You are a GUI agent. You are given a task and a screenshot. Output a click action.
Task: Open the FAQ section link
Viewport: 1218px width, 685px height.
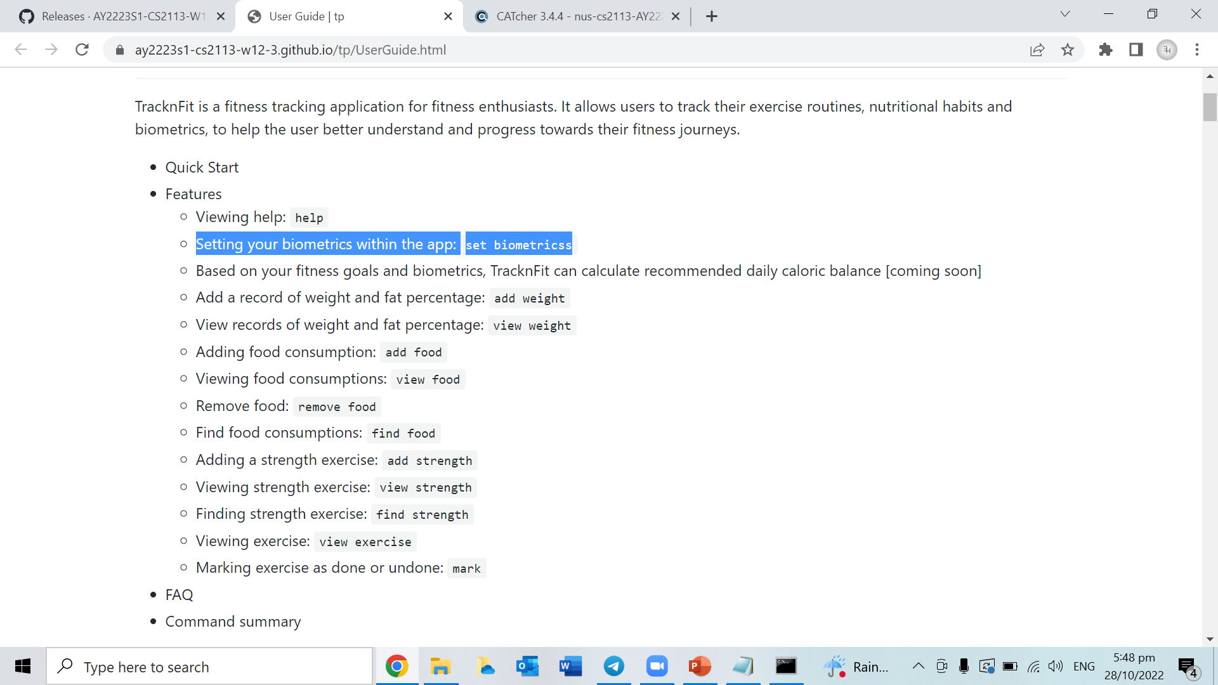click(179, 595)
